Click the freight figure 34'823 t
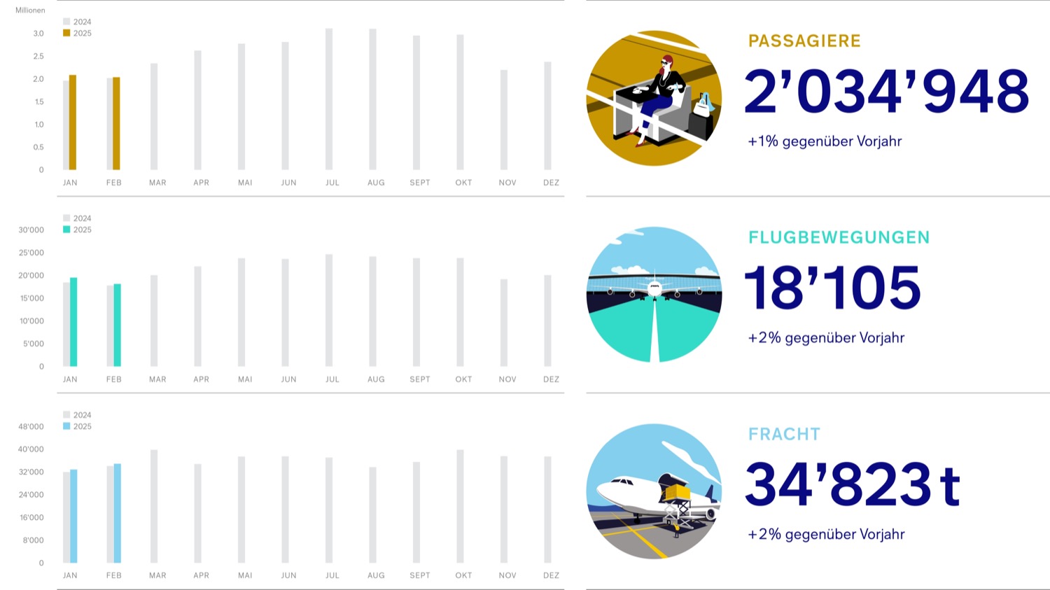The height and width of the screenshot is (590, 1050). [x=852, y=484]
